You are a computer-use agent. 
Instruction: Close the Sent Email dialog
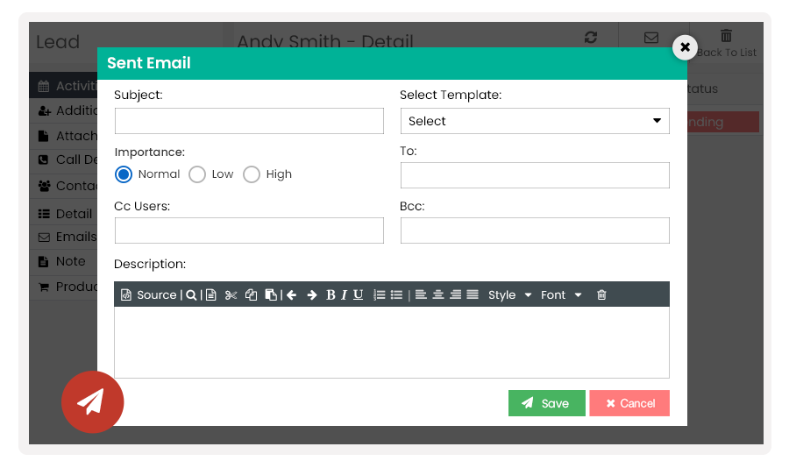click(685, 47)
